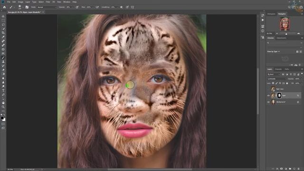304x171 pixels.
Task: Select the Zoom tool
Action: point(3,107)
